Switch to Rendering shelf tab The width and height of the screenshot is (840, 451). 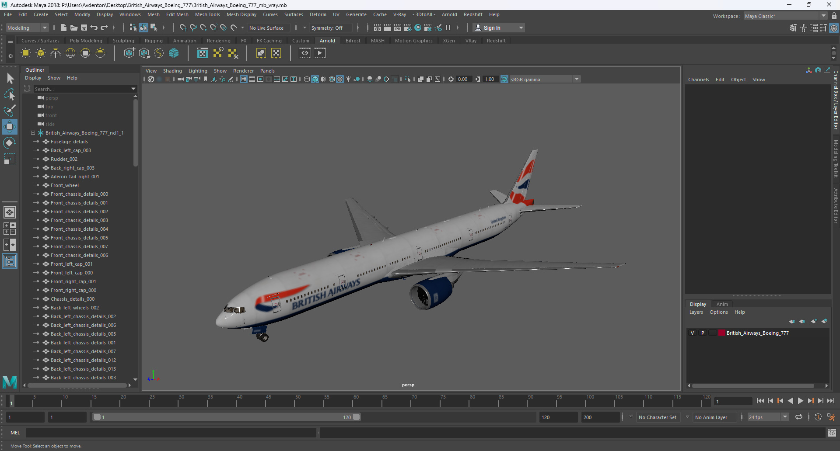click(x=219, y=41)
